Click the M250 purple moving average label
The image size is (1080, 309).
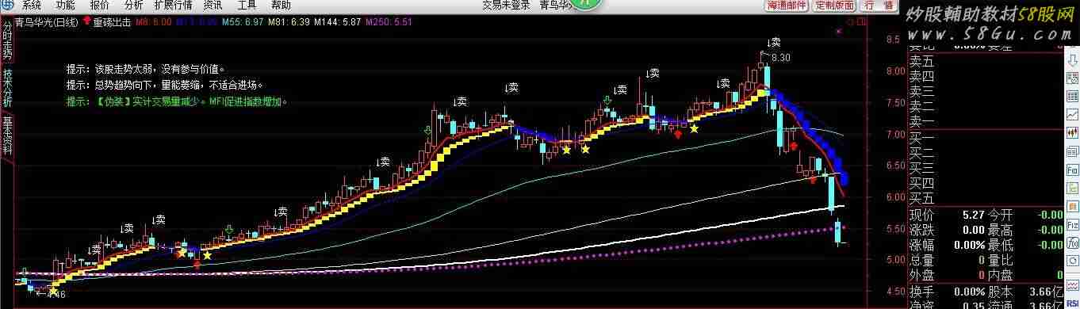pyautogui.click(x=389, y=22)
